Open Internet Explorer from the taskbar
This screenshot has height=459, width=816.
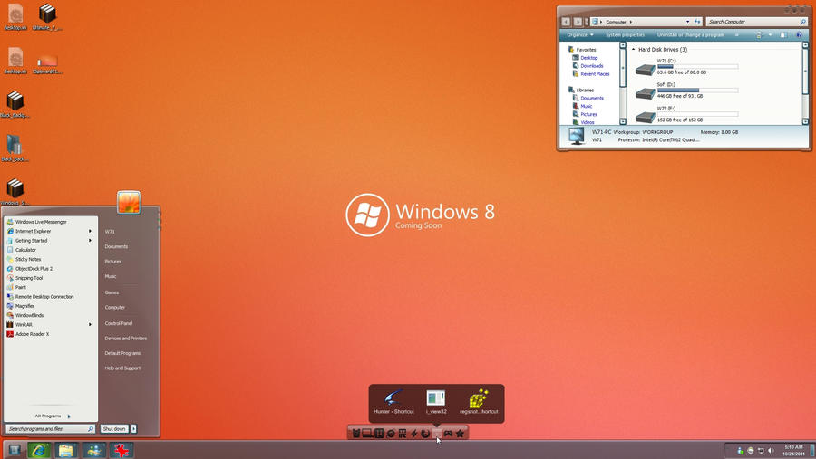click(x=39, y=450)
